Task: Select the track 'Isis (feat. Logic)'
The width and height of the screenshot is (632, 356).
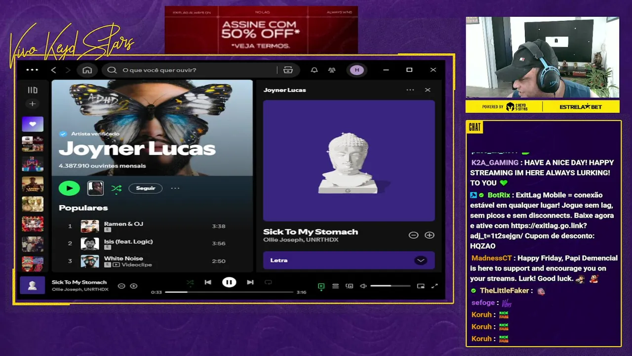Action: [x=128, y=241]
